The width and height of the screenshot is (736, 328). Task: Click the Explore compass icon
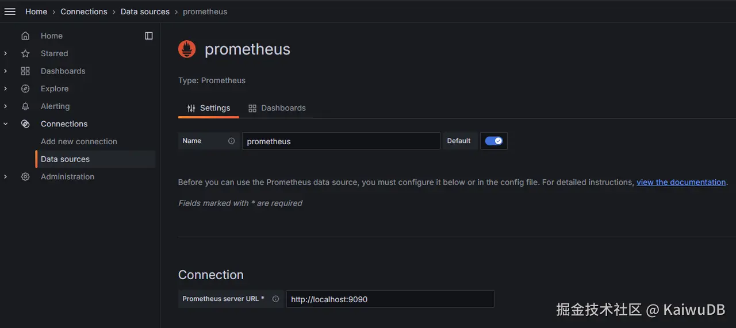click(25, 88)
